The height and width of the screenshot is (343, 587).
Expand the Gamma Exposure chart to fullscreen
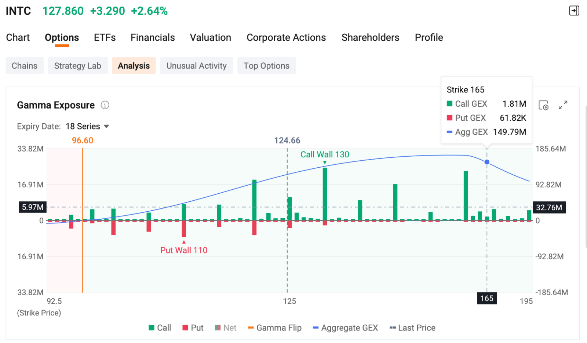(563, 105)
